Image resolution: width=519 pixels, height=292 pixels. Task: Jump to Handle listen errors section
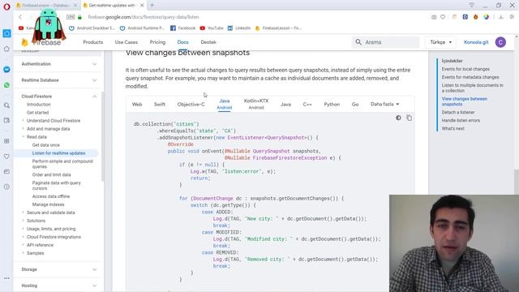coord(461,120)
